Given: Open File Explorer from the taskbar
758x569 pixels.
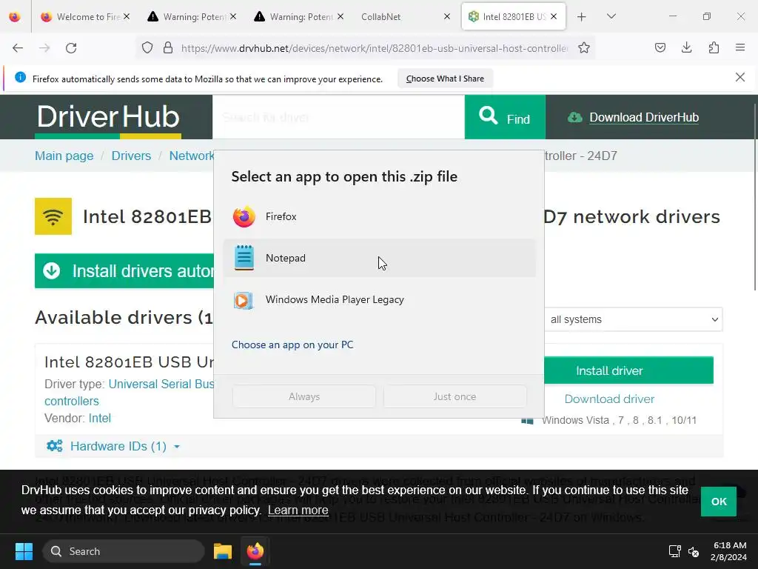Looking at the screenshot, I should pos(223,551).
